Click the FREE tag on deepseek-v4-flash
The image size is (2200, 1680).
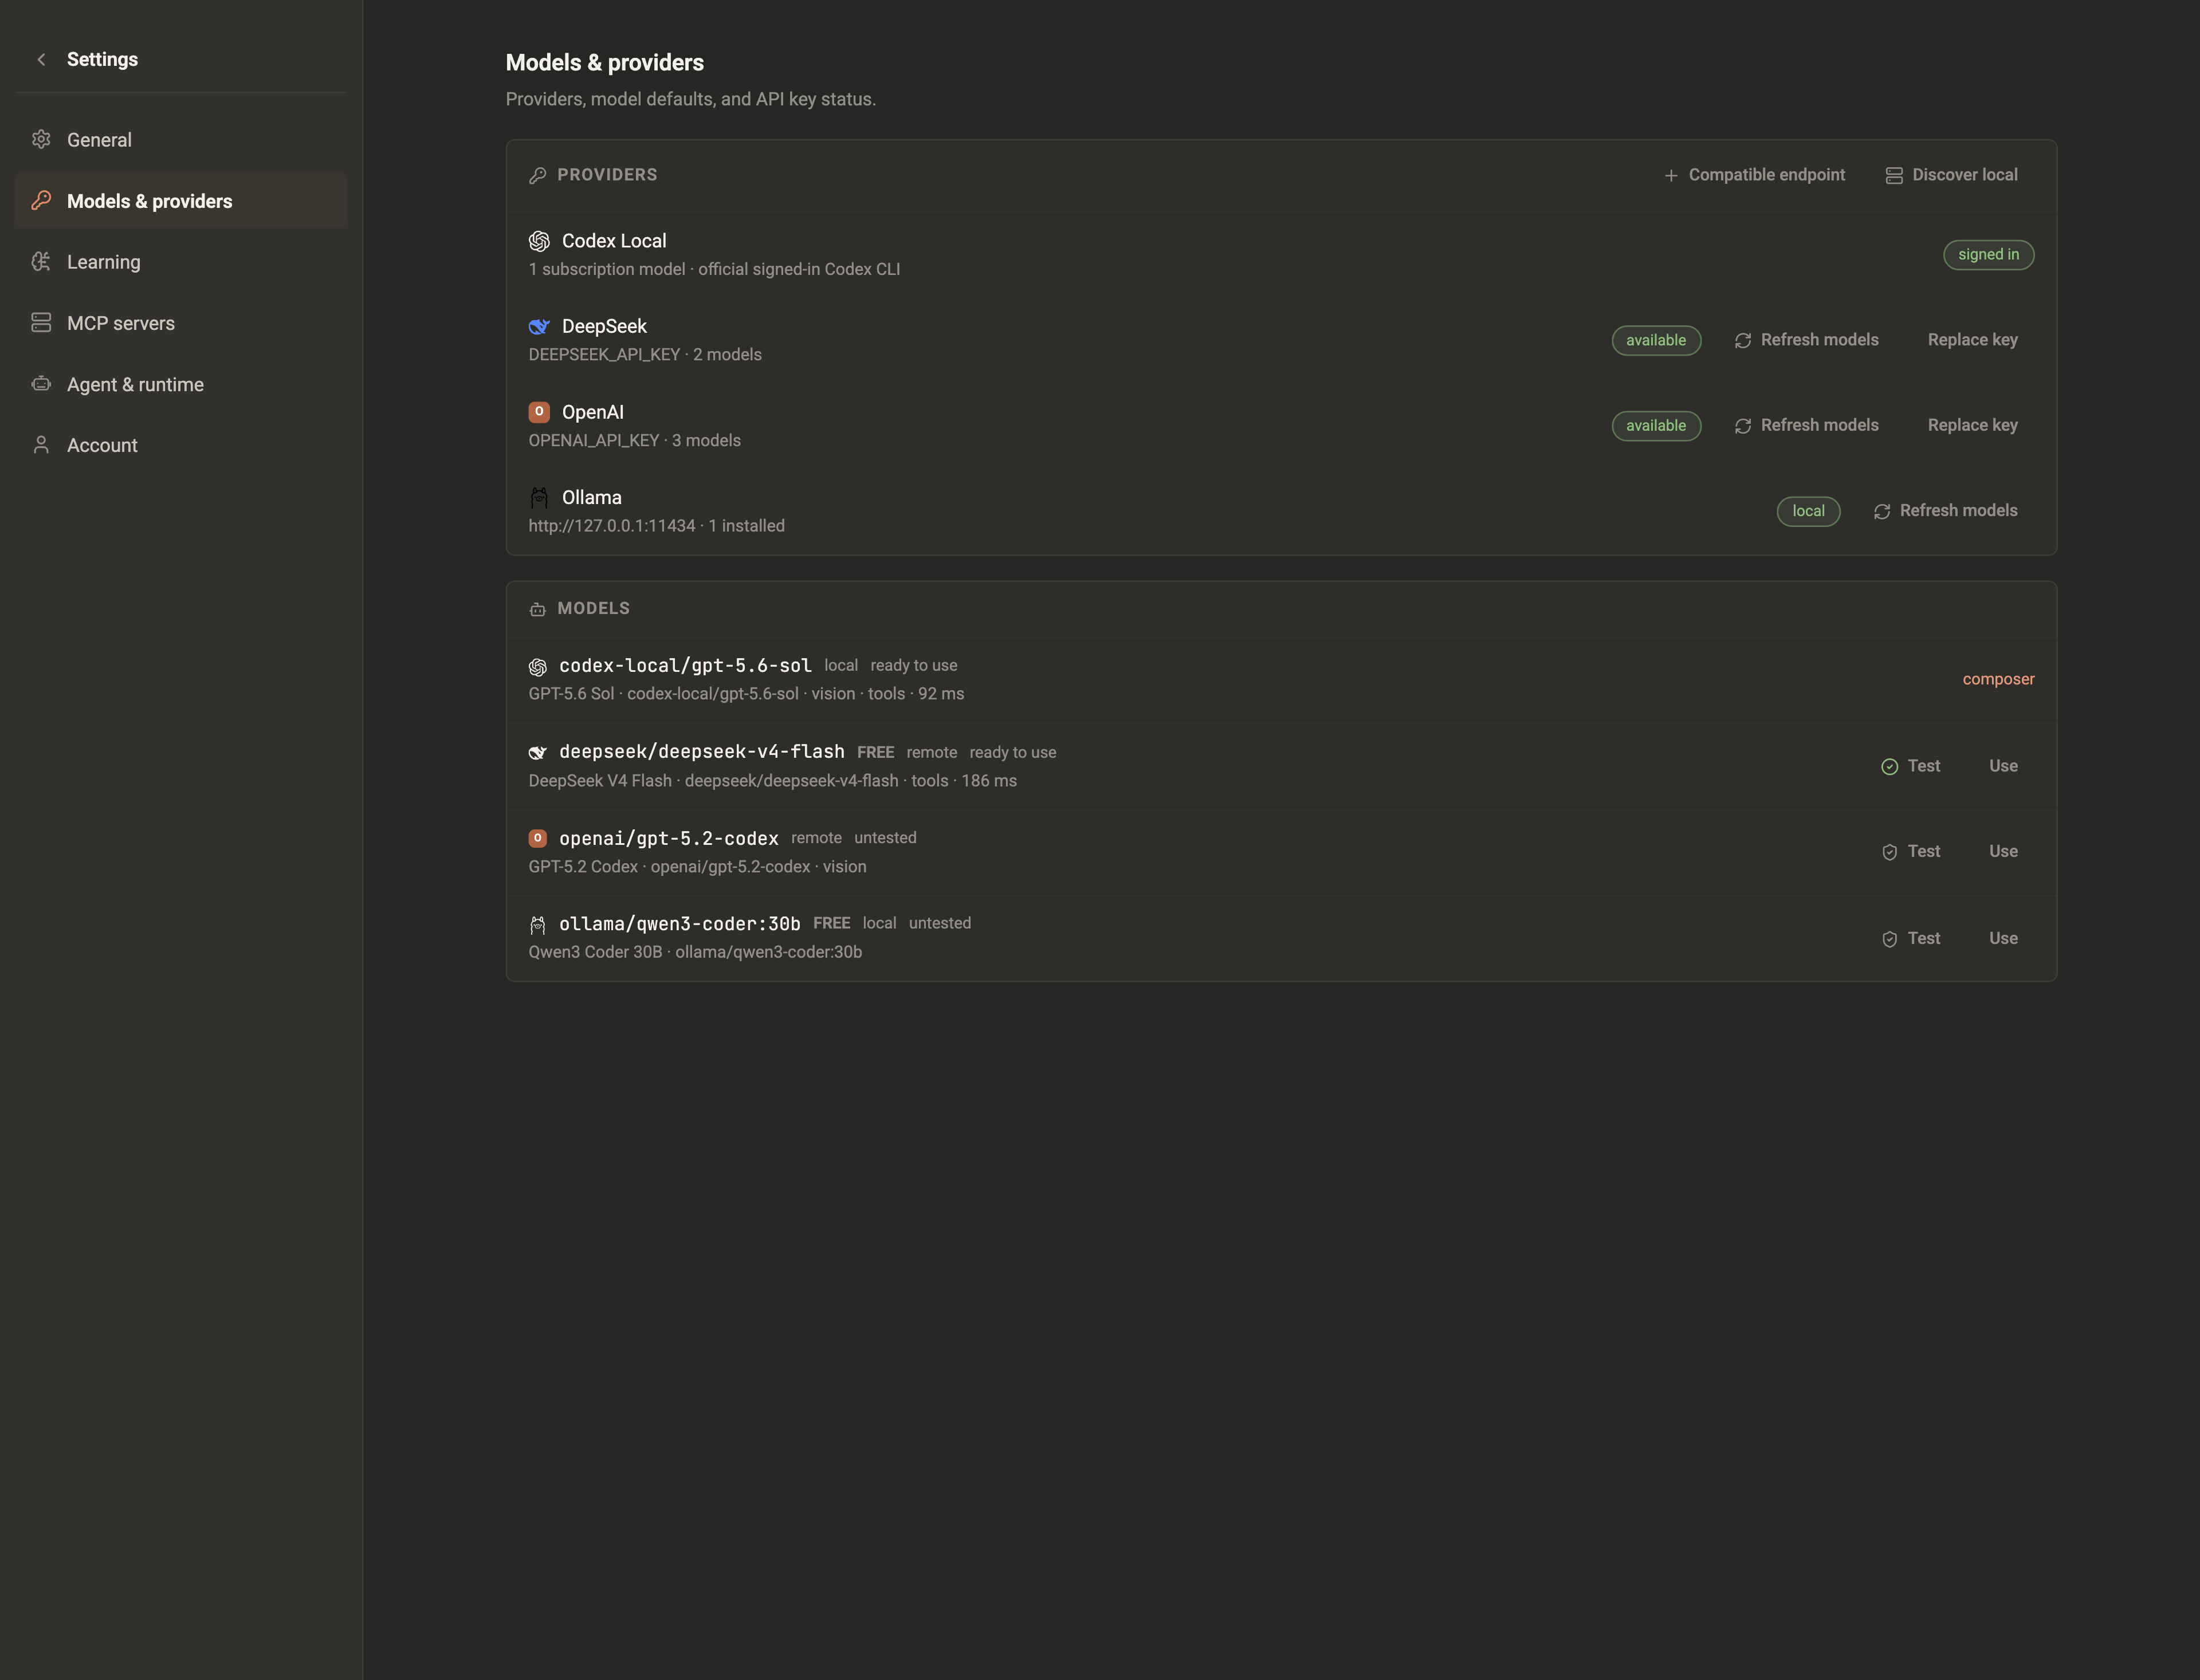click(x=876, y=752)
